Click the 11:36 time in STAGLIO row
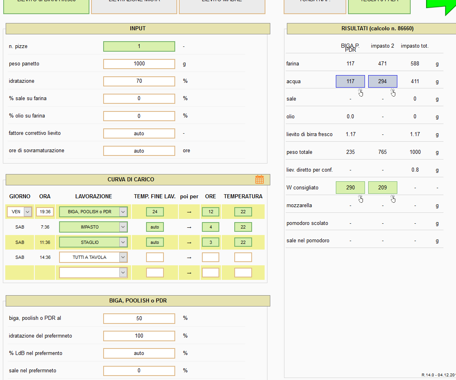Image resolution: width=456 pixels, height=380 pixels. click(45, 242)
